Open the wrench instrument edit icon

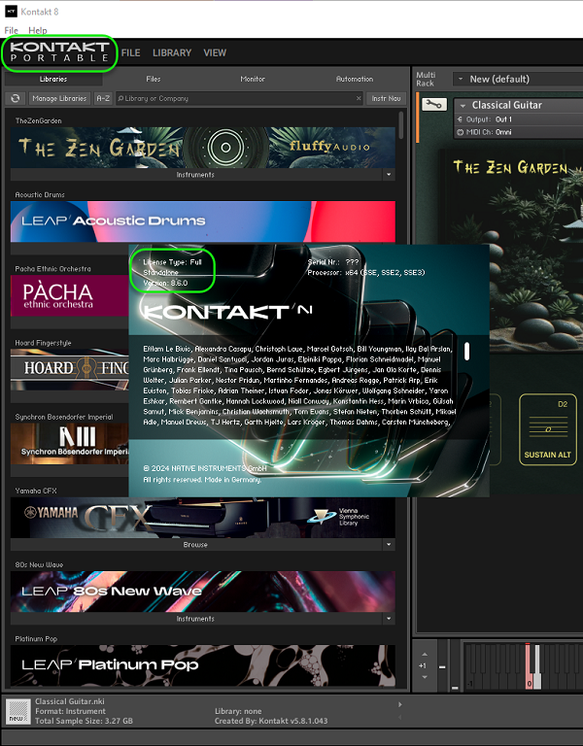433,104
